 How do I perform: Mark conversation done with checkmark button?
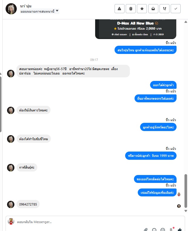coord(176,9)
